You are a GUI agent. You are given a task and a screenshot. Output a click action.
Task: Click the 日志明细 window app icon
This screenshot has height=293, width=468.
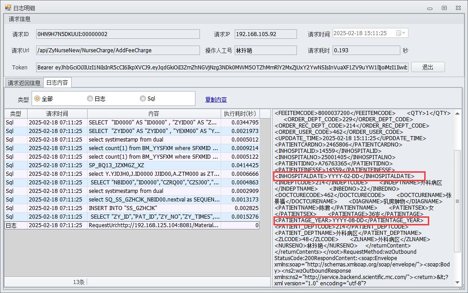tap(8, 8)
